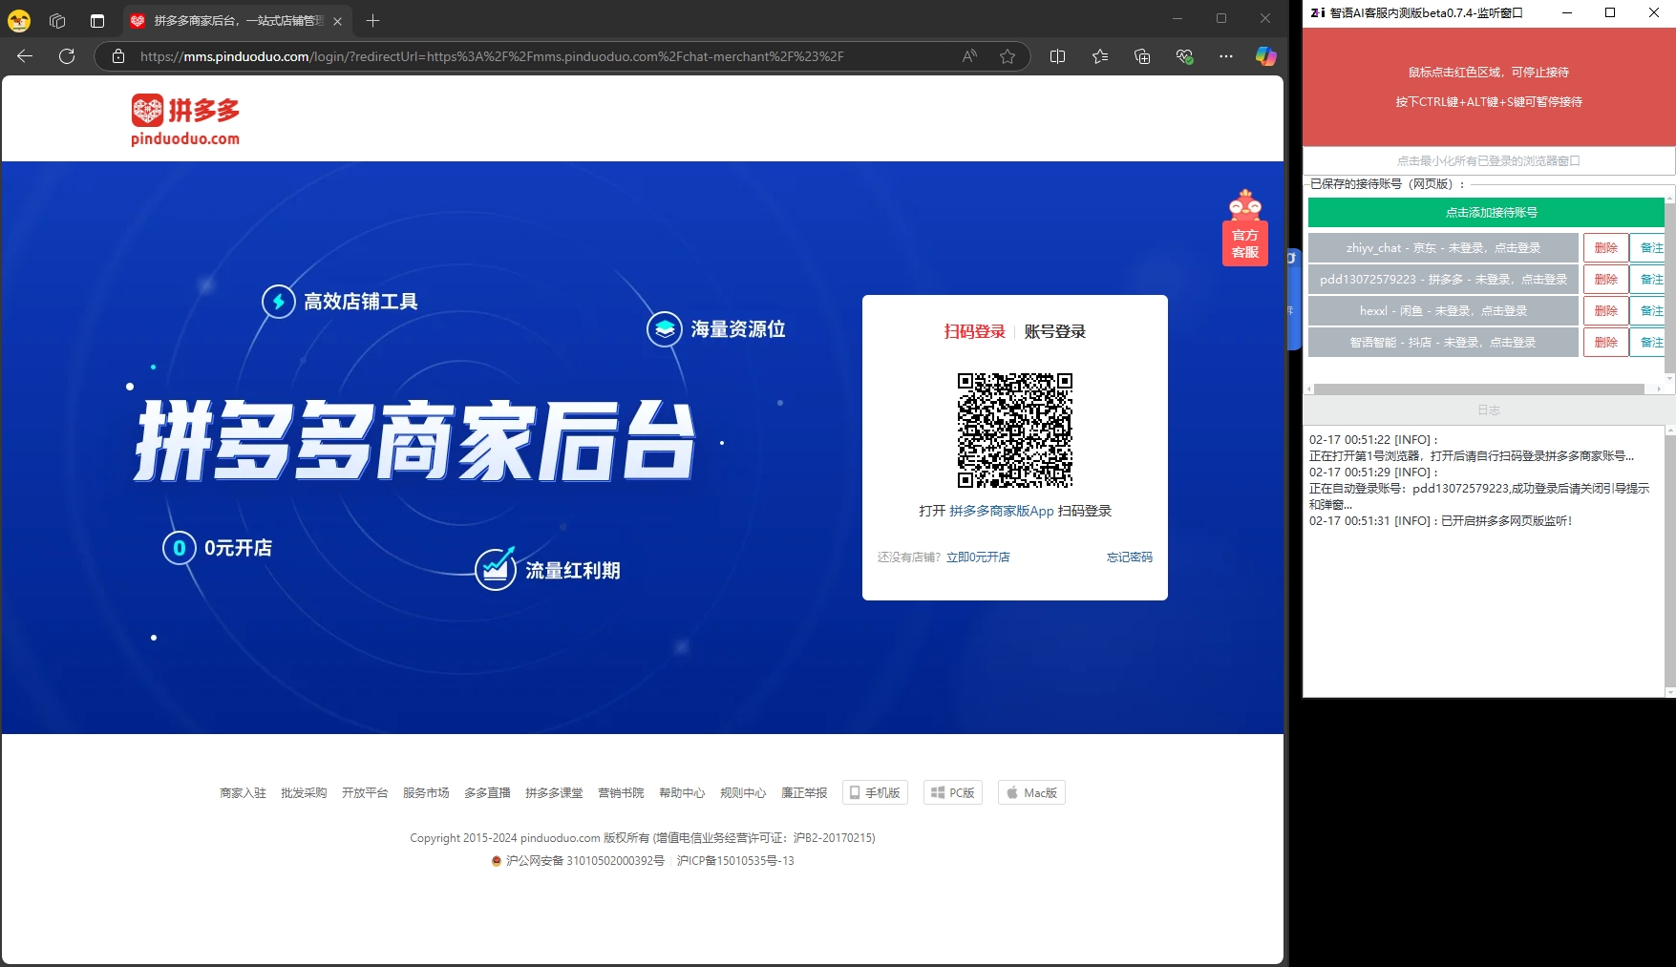Switch to 账号登录 tab
Screen dimensions: 1676x967
[x=1054, y=331]
